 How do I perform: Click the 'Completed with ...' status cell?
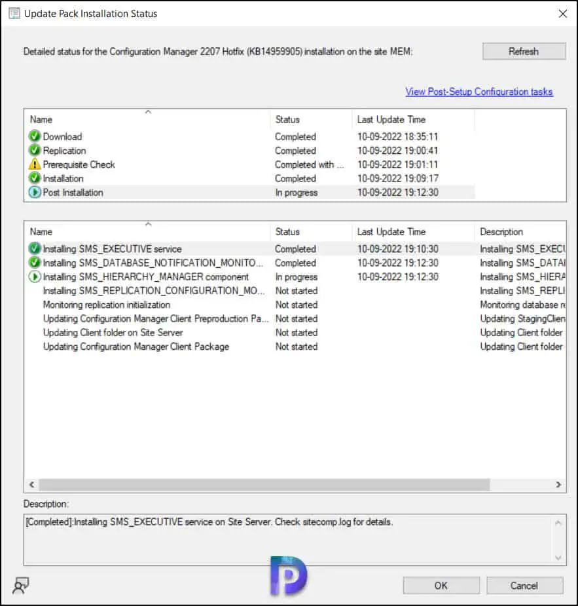click(309, 164)
